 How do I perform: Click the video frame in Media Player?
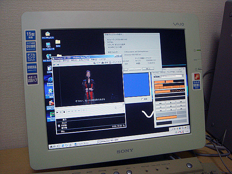(88, 85)
